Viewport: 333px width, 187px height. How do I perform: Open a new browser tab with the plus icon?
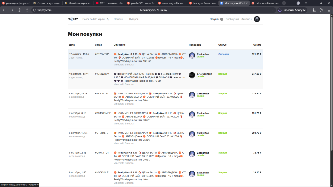[284, 3]
